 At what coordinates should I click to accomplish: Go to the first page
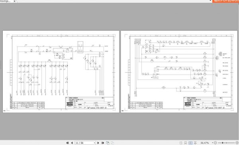click(67, 143)
